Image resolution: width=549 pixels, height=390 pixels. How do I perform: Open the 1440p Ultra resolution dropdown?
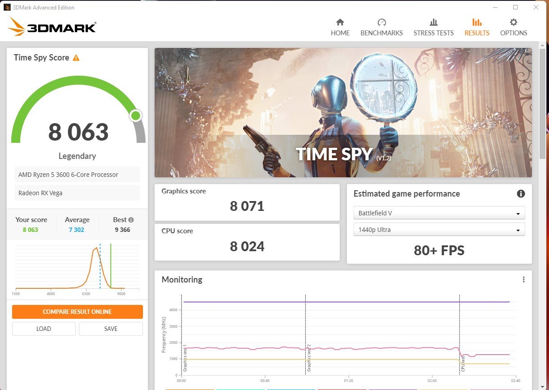point(439,230)
